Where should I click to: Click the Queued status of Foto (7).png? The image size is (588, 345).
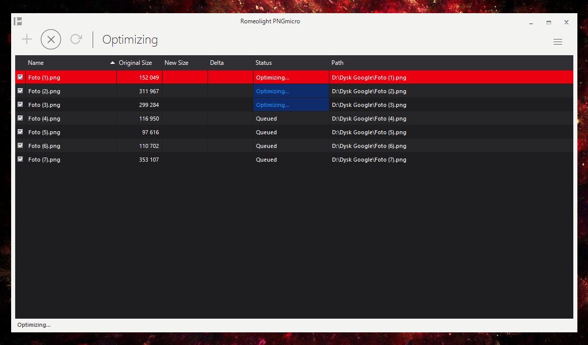tap(266, 160)
